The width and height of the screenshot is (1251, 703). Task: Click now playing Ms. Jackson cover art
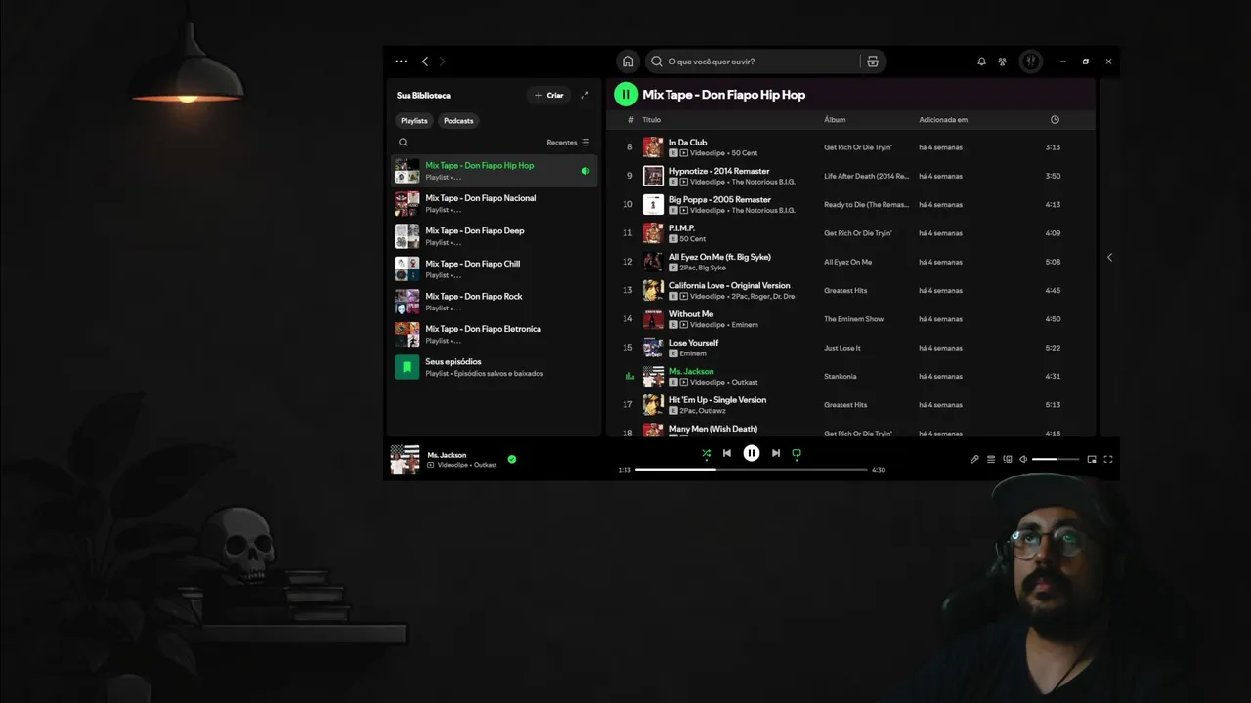(x=405, y=459)
